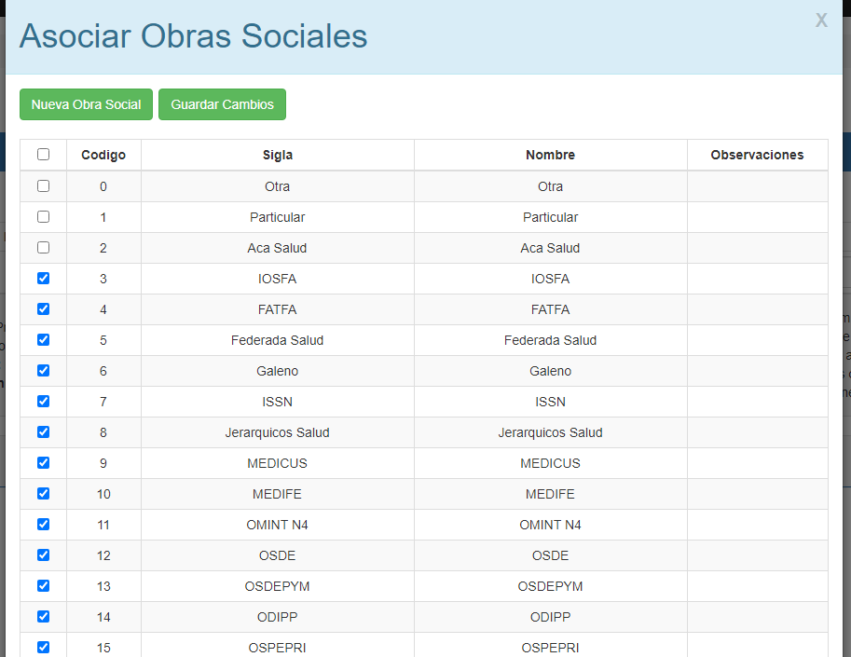The image size is (851, 657).
Task: Click the Observaciones column header
Action: click(x=757, y=155)
